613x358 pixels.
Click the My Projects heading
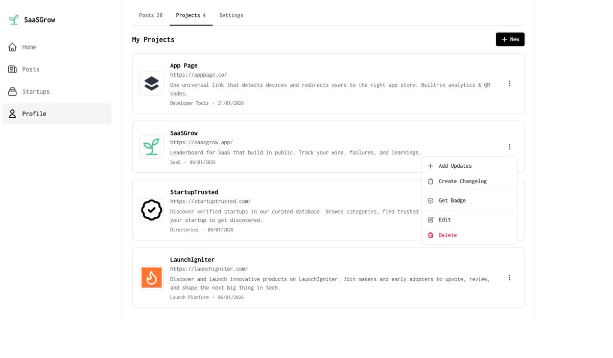[x=153, y=39]
